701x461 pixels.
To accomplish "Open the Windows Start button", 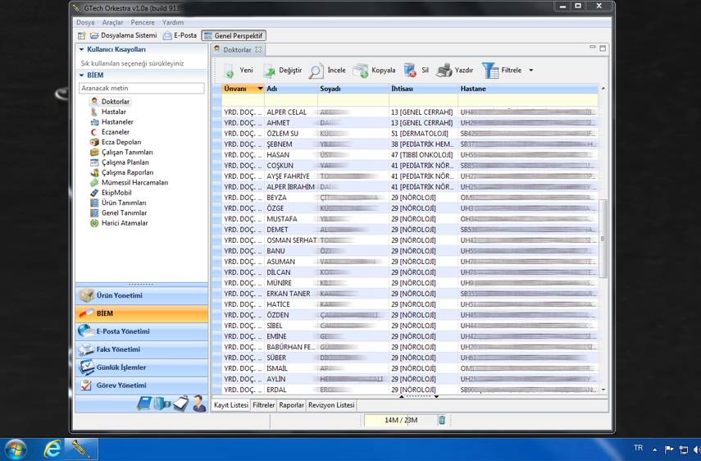I will pyautogui.click(x=15, y=449).
